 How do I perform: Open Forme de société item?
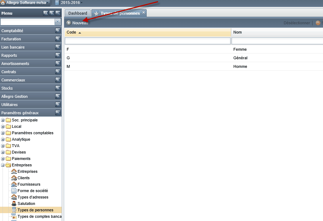tap(33, 191)
